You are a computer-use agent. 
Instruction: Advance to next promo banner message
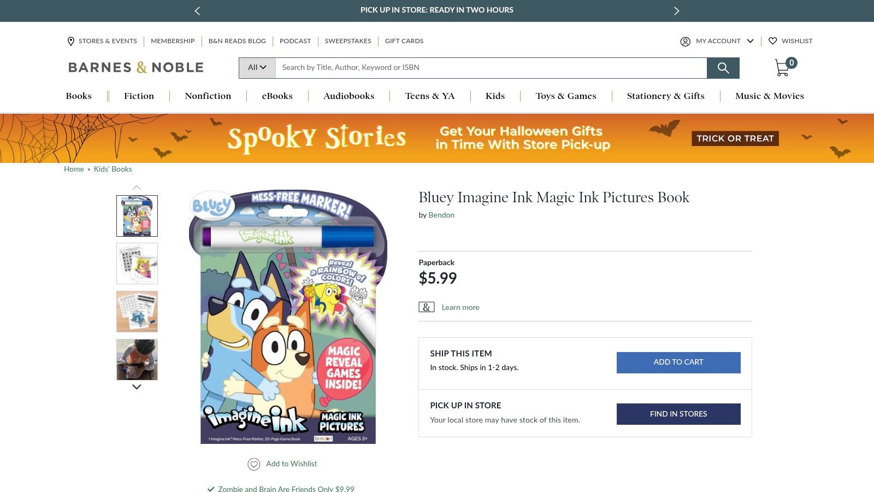click(x=676, y=10)
